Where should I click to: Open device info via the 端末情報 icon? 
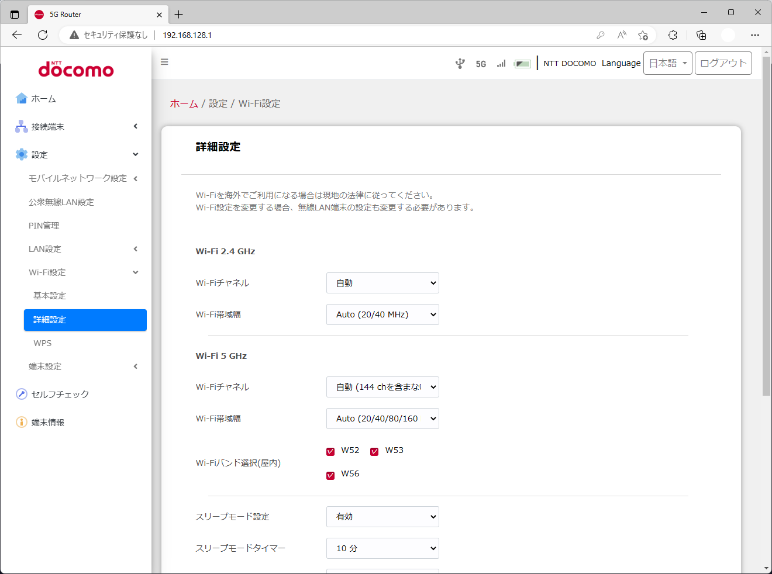pyautogui.click(x=21, y=422)
